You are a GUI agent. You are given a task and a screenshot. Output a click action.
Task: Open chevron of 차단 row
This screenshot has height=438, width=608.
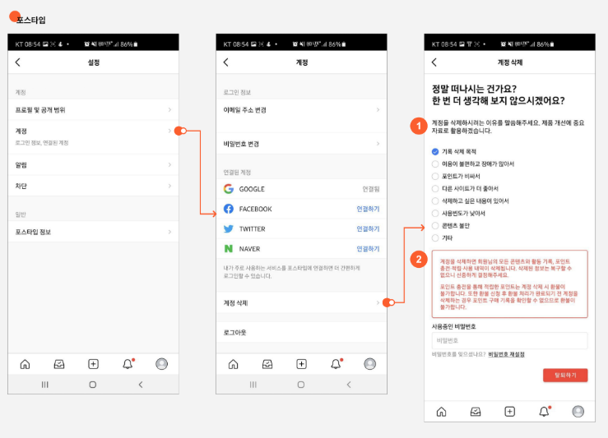[x=169, y=186]
